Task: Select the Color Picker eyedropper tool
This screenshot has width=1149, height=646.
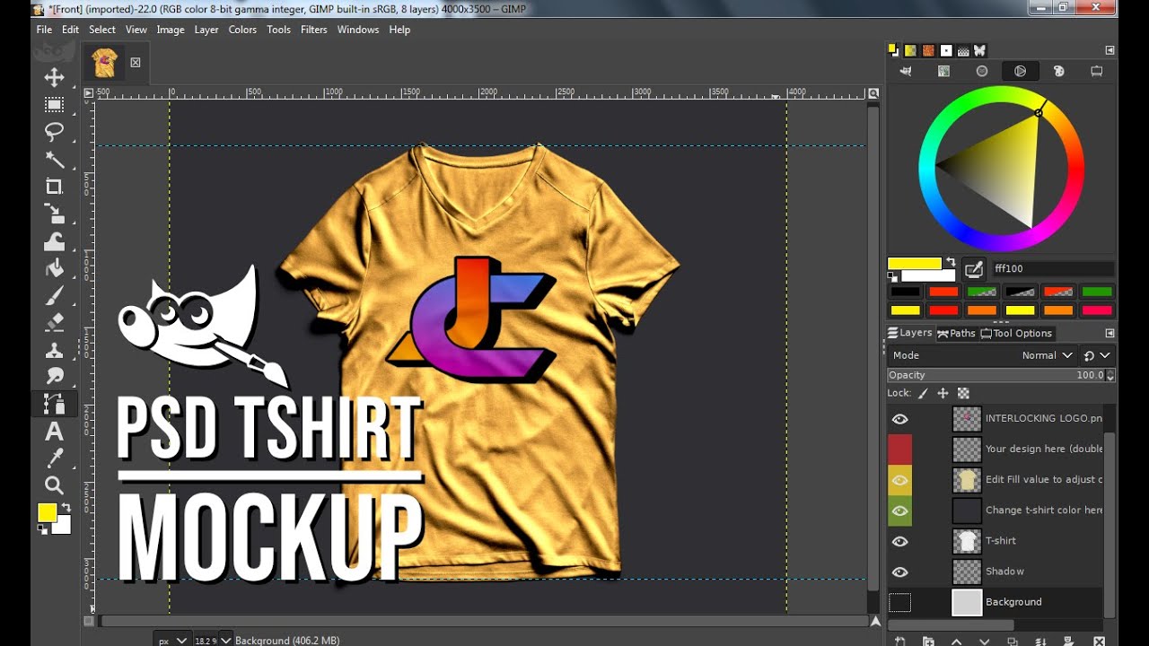Action: (55, 458)
